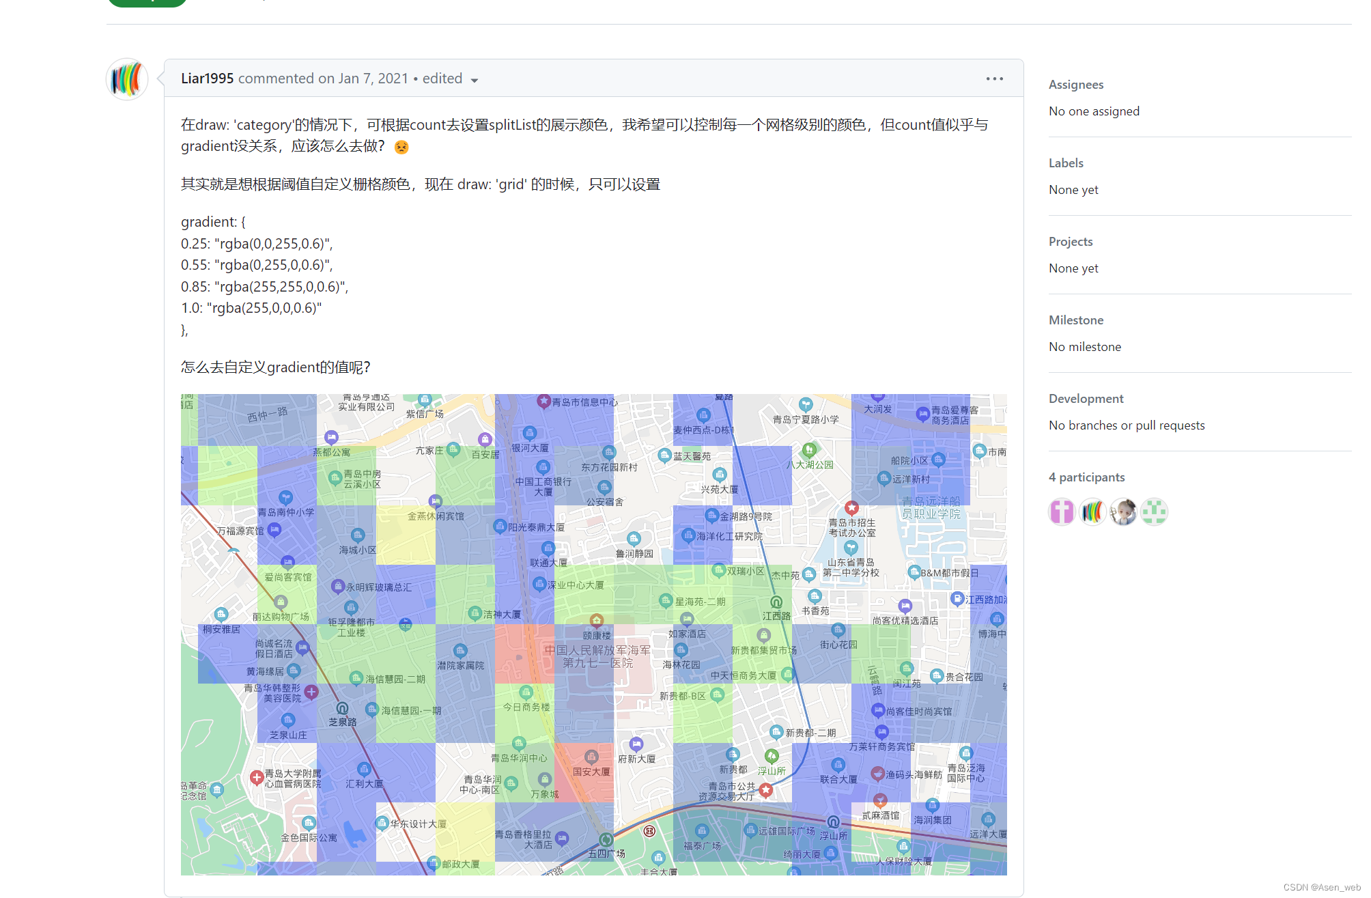Click the green patterned participant avatar
This screenshot has height=898, width=1371.
1154,511
